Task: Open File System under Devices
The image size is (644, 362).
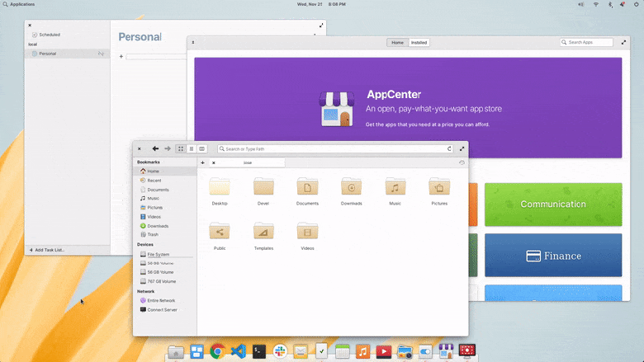Action: pos(165,255)
